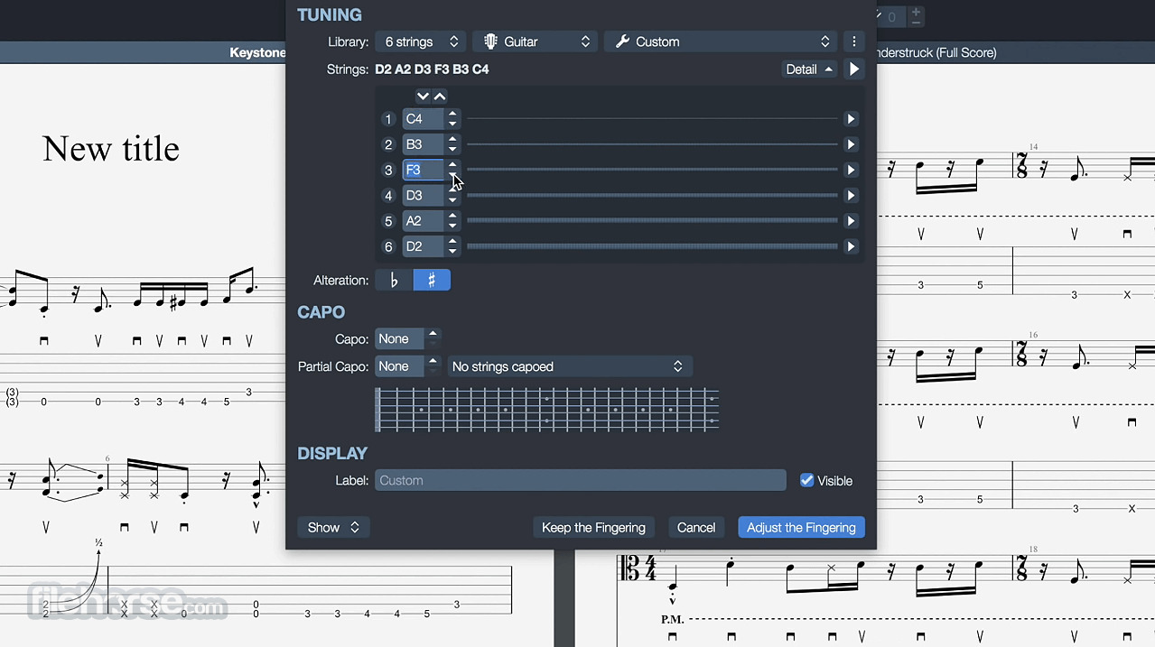Click the capo fretboard diagram

pos(547,410)
